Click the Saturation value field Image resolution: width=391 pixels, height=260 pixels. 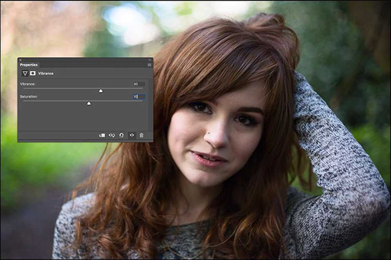(x=139, y=96)
